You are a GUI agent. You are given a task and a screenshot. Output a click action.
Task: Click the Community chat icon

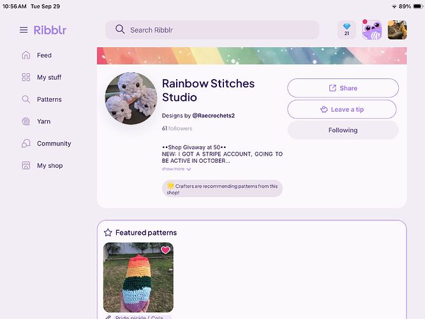(x=26, y=143)
